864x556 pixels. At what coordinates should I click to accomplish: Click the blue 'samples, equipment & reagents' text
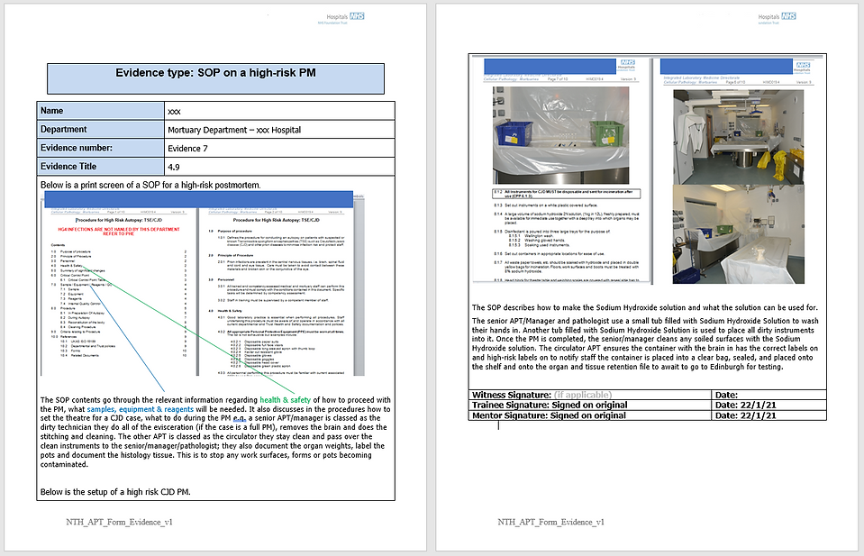tap(140, 409)
